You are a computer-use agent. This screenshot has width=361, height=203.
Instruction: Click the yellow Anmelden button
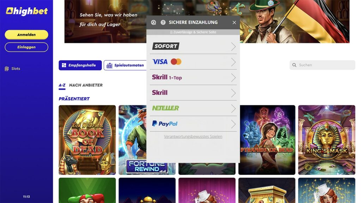[26, 35]
